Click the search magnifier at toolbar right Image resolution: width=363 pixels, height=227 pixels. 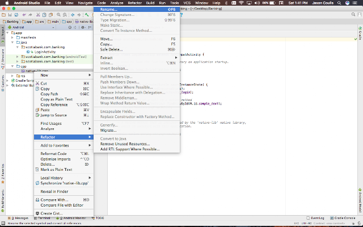coord(353,15)
